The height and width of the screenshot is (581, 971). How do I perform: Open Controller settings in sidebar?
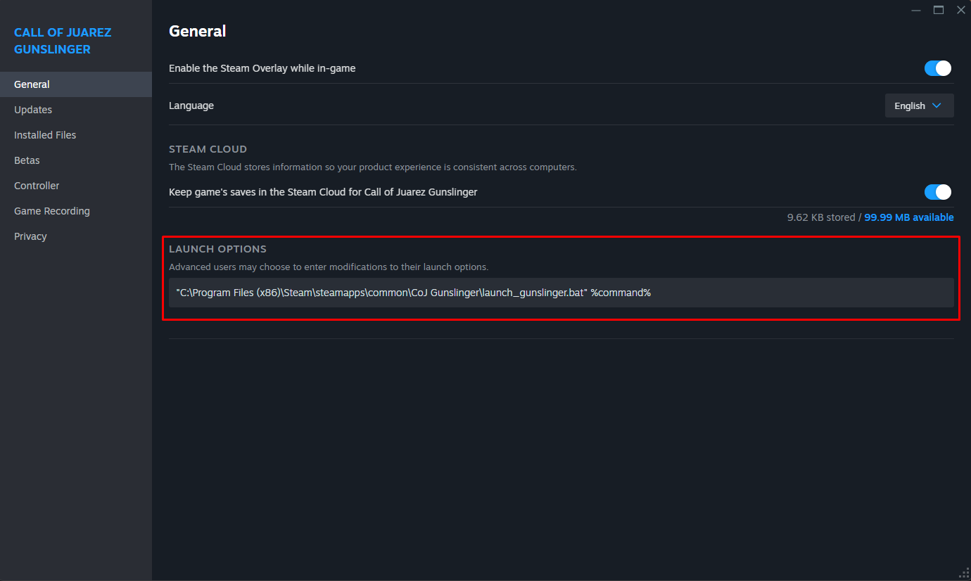tap(37, 186)
